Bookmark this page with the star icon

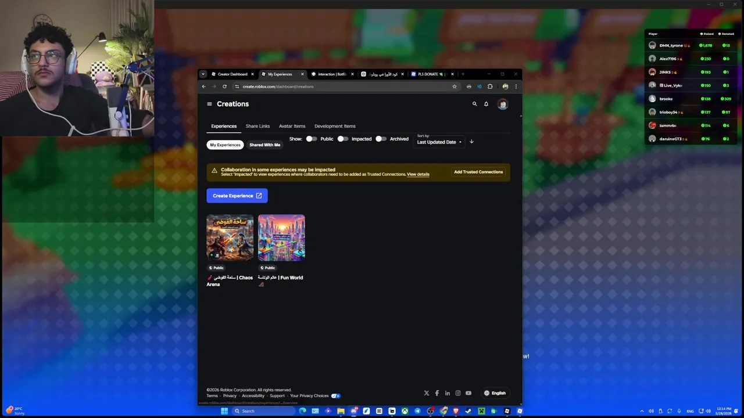[455, 87]
